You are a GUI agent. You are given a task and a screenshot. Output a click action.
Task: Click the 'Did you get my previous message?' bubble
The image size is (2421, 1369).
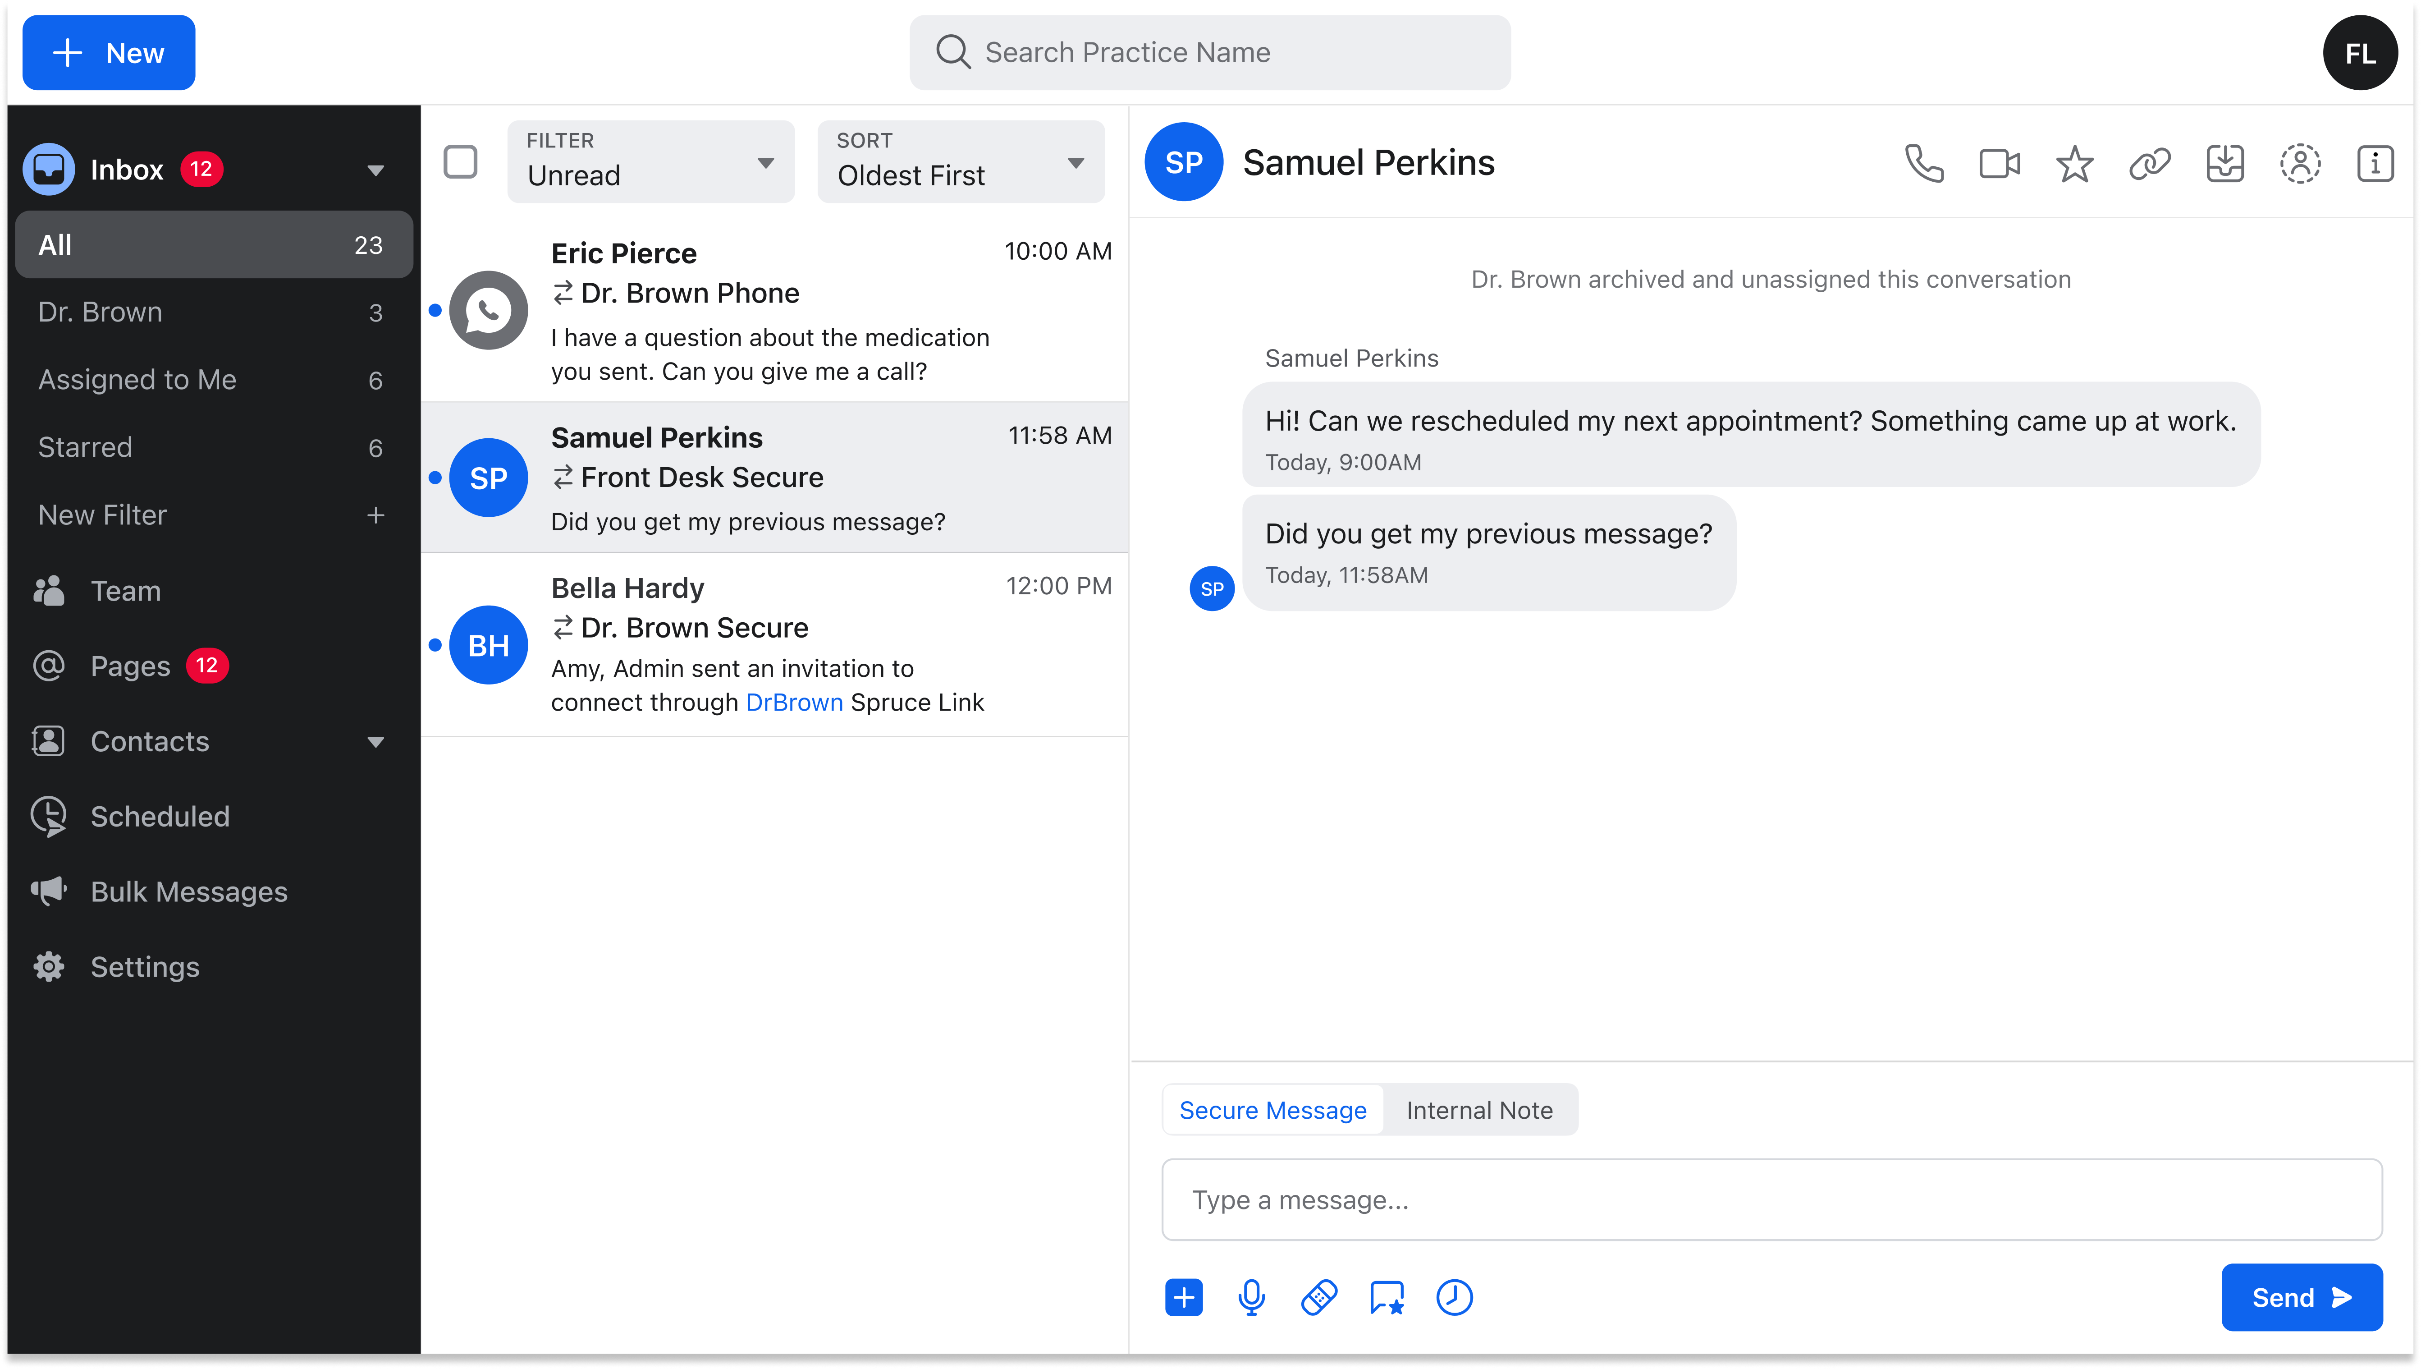(x=1489, y=553)
